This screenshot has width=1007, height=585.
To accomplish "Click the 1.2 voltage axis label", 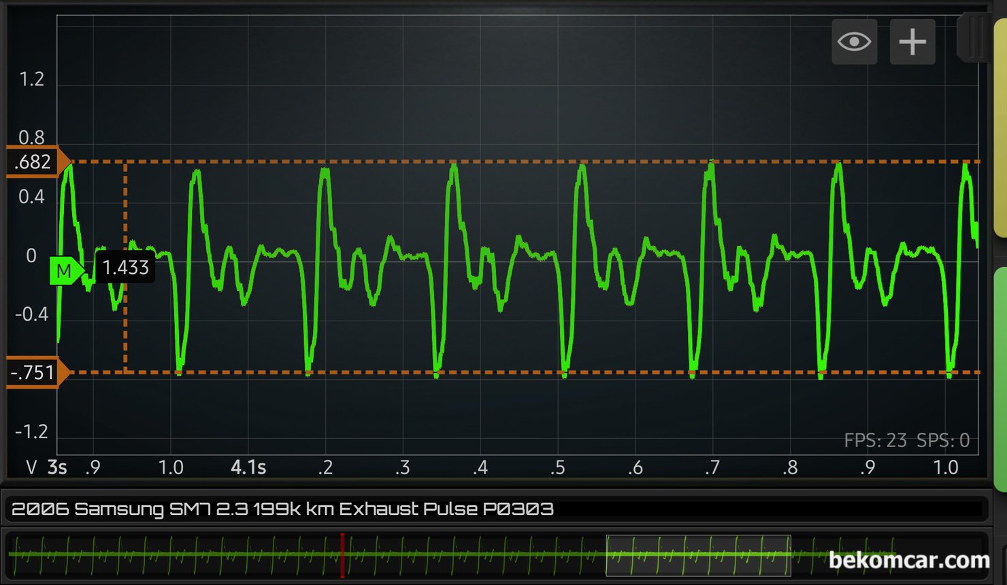I will click(31, 79).
